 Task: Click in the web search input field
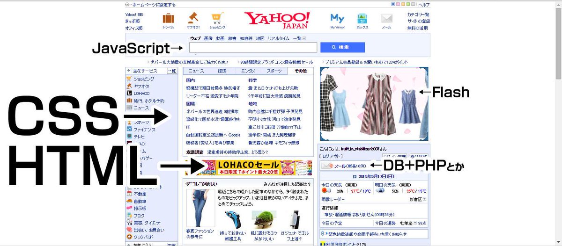[253, 47]
